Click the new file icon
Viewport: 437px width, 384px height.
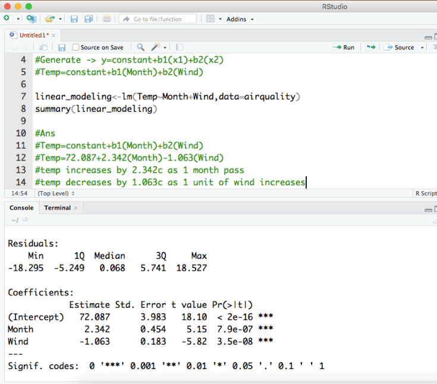7,19
